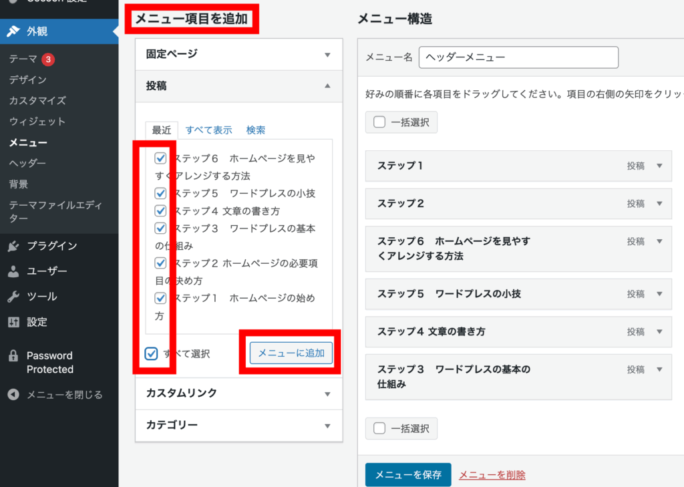
Task: Expand the 固定ページ panel
Action: [x=327, y=55]
